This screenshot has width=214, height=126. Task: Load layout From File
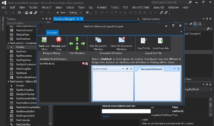161,44
